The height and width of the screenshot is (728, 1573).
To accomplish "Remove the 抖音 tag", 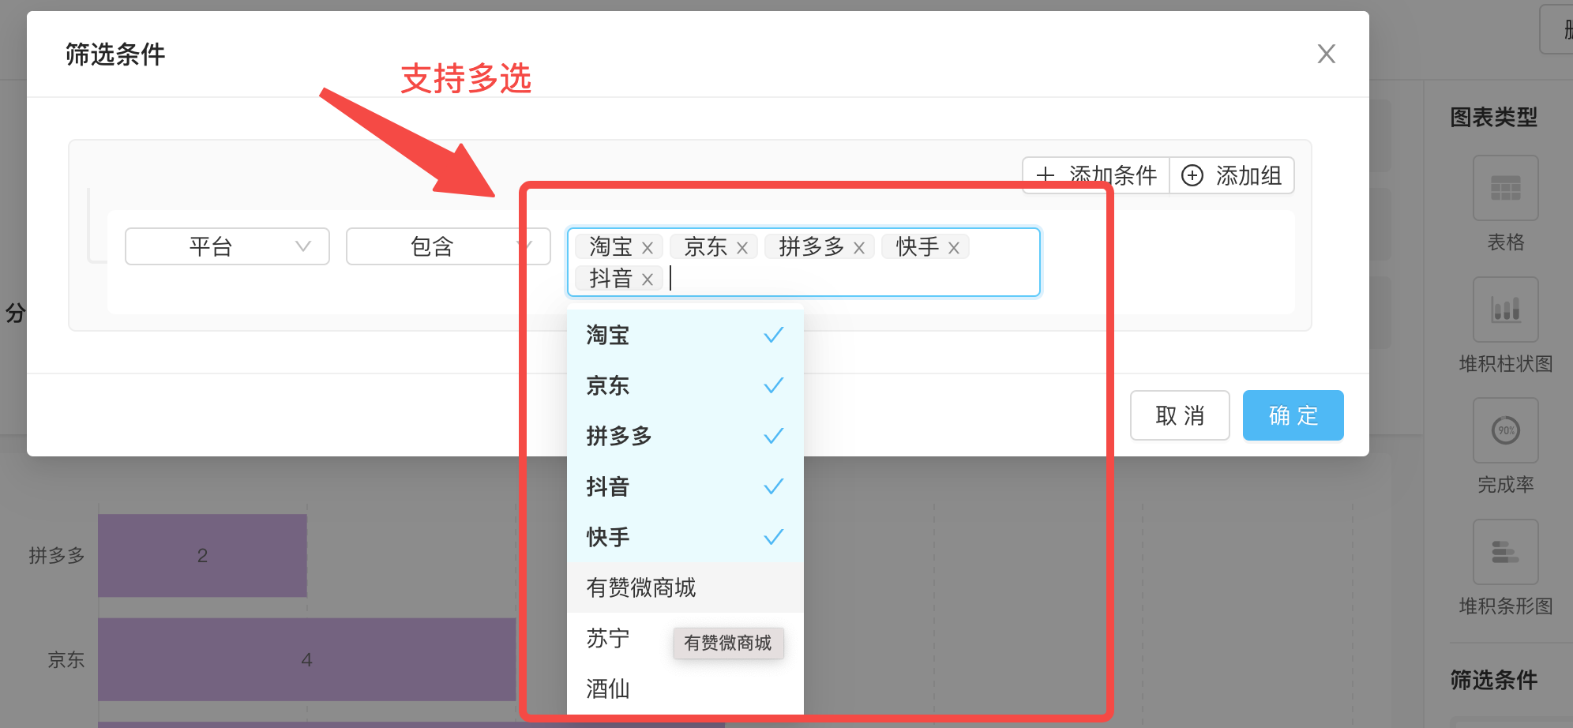I will pos(648,280).
